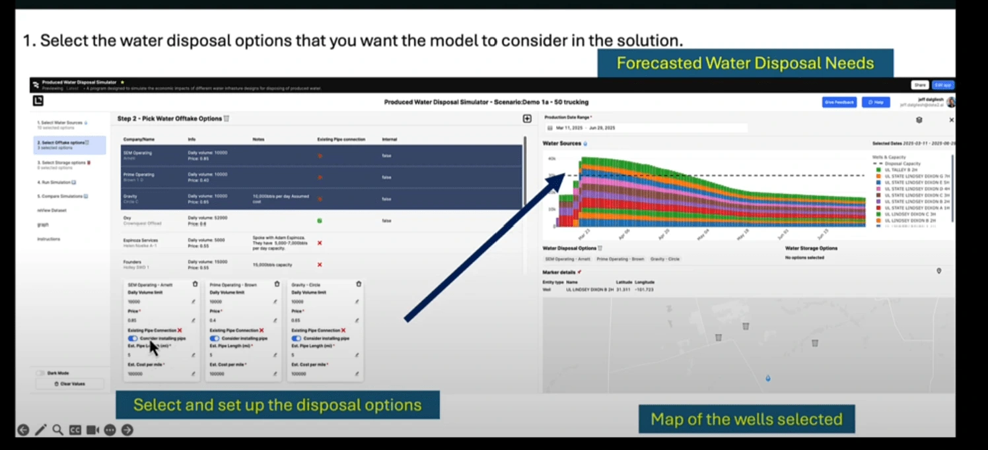Click the rightmost disposal marker on map
Image resolution: width=988 pixels, height=450 pixels.
(x=815, y=343)
